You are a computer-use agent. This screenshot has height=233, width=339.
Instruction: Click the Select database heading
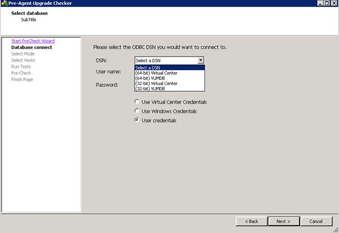coord(30,13)
